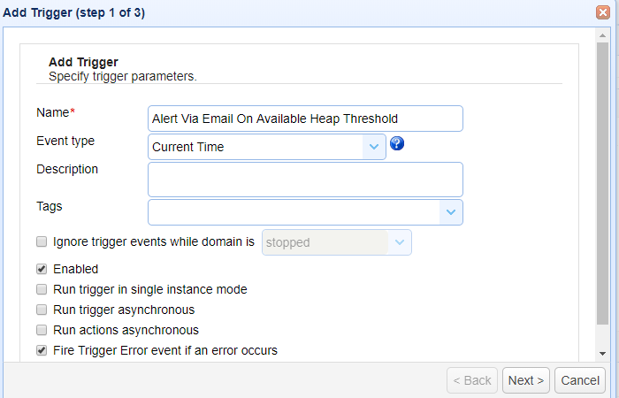The height and width of the screenshot is (398, 619).
Task: Open the Event type dropdown arrow
Action: (374, 147)
